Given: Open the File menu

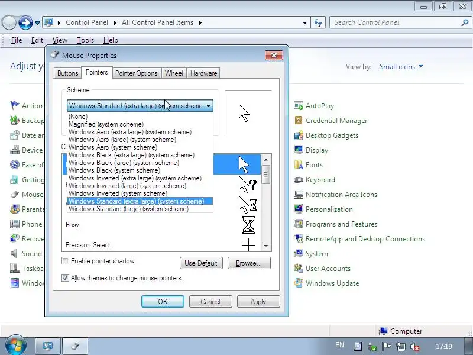Looking at the screenshot, I should coord(17,40).
